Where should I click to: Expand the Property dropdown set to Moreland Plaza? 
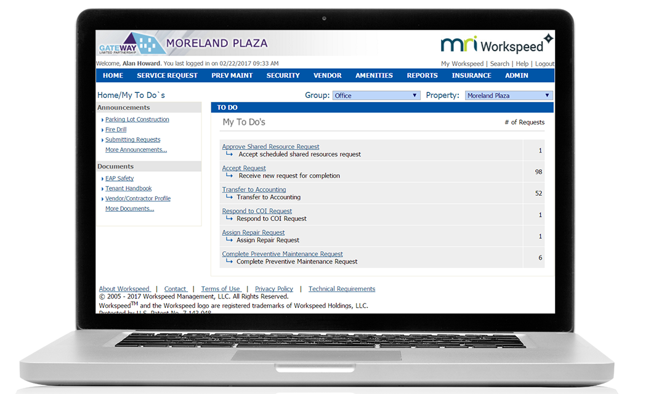click(509, 95)
